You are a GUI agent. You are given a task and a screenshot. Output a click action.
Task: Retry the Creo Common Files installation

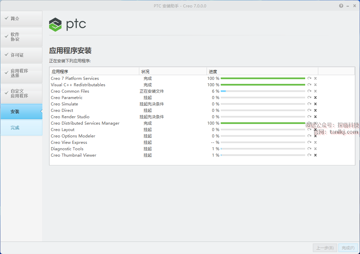(x=309, y=91)
